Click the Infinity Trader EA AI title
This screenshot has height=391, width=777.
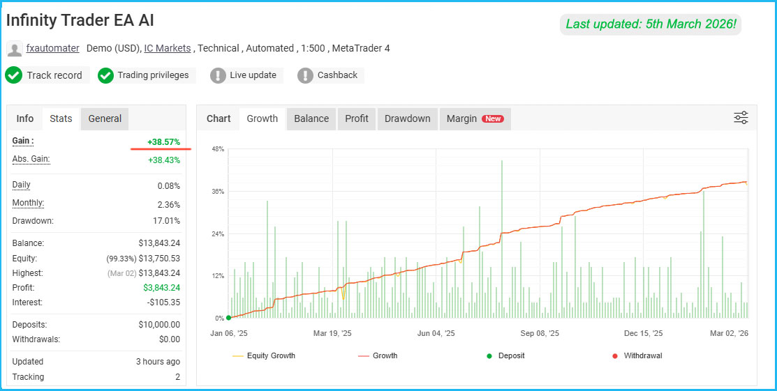(x=80, y=20)
